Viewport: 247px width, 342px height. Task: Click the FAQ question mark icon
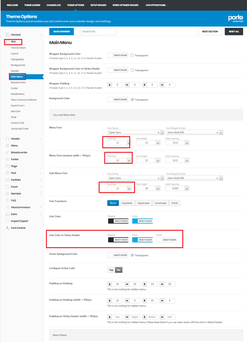click(x=7, y=200)
